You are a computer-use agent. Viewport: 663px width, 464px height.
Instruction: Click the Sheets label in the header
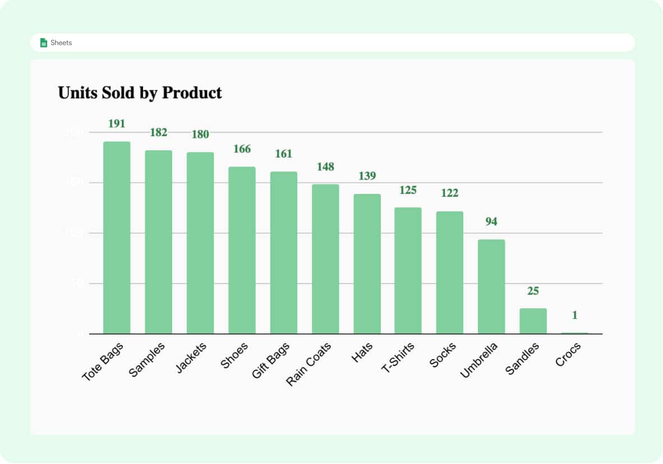click(x=61, y=43)
